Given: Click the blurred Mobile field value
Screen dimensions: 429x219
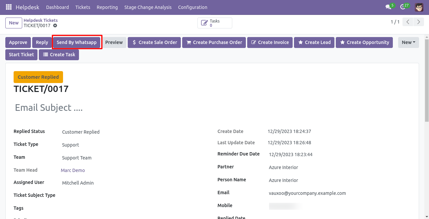Looking at the screenshot, I should point(285,206).
